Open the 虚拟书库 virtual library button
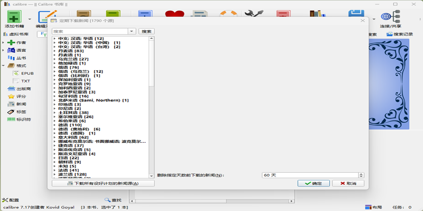Viewport: 423px width, 211px height. tap(16, 34)
